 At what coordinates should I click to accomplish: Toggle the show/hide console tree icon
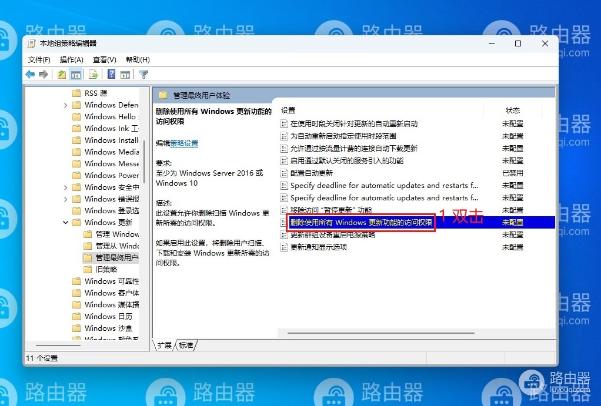[x=75, y=74]
